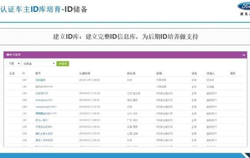The width and height of the screenshot is (250, 158).
Task: Open the account link in row 241
Action: pyautogui.click(x=42, y=120)
